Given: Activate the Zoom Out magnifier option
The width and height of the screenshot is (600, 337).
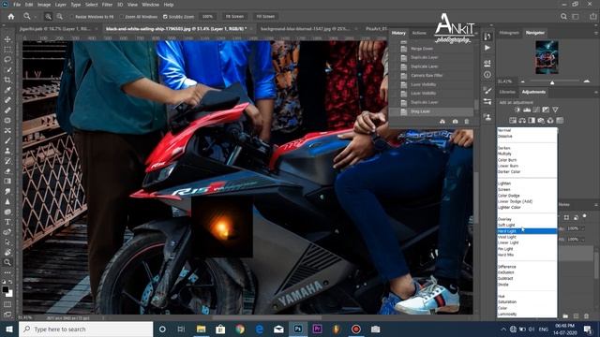Looking at the screenshot, I should coord(60,17).
